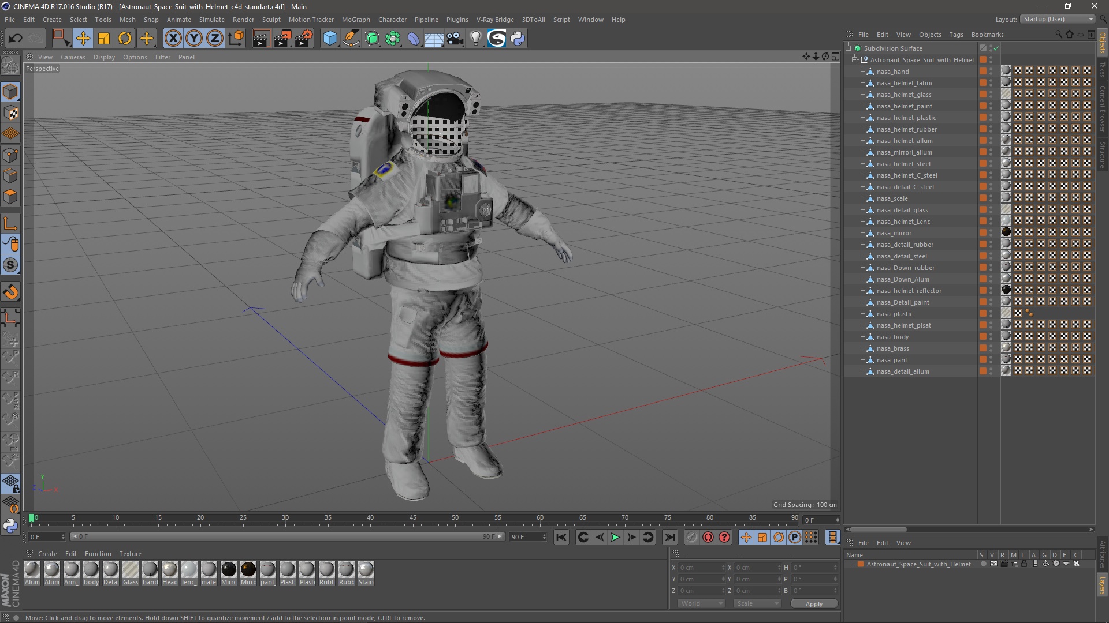Select the Scale tool
The image size is (1109, 623).
pyautogui.click(x=104, y=39)
